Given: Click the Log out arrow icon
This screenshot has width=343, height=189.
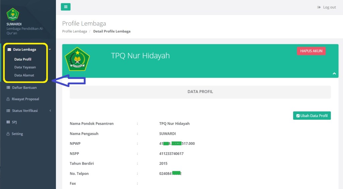Looking at the screenshot, I should (319, 7).
